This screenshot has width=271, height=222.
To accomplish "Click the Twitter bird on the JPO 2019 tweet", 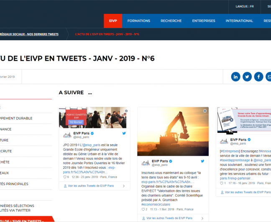I will tap(124, 133).
